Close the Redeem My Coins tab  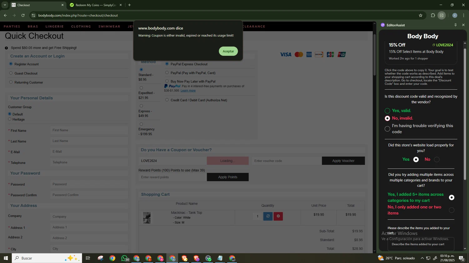pyautogui.click(x=121, y=5)
